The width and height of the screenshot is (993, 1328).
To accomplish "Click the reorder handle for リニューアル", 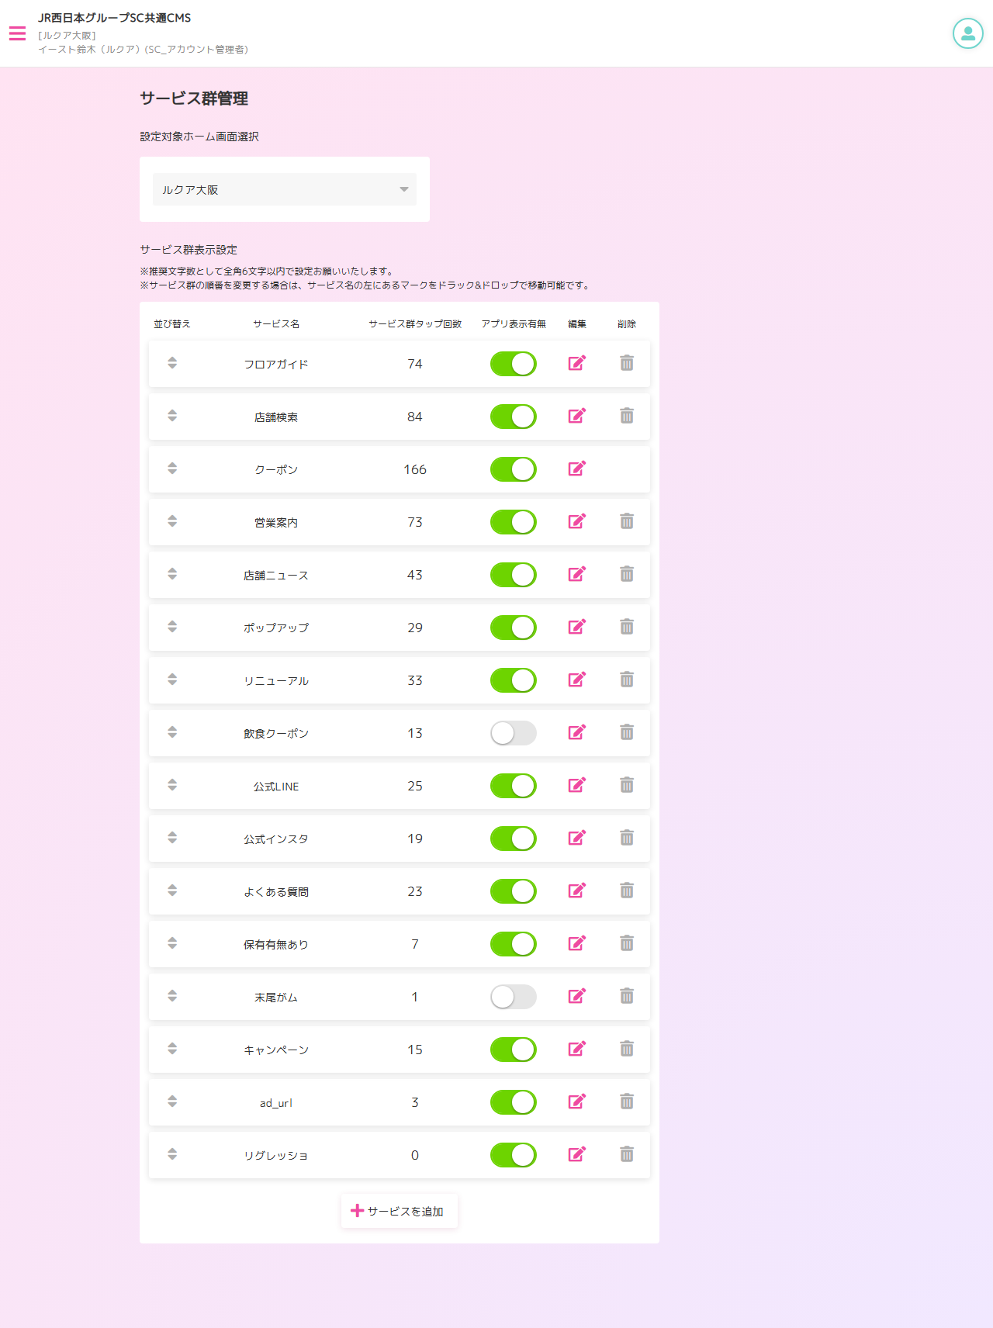I will coord(172,680).
